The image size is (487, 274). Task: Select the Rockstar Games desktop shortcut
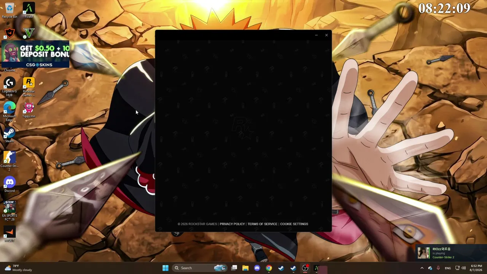(29, 87)
